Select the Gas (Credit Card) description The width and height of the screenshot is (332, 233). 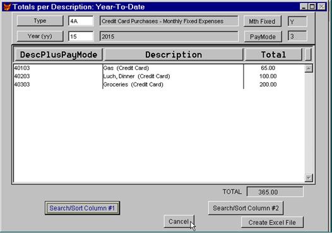pyautogui.click(x=126, y=68)
